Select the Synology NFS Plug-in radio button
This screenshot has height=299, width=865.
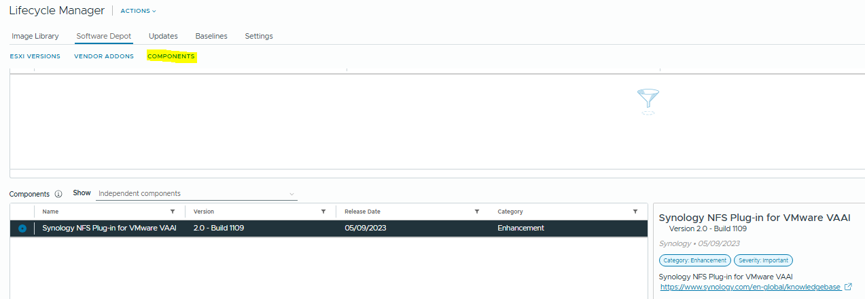click(22, 228)
